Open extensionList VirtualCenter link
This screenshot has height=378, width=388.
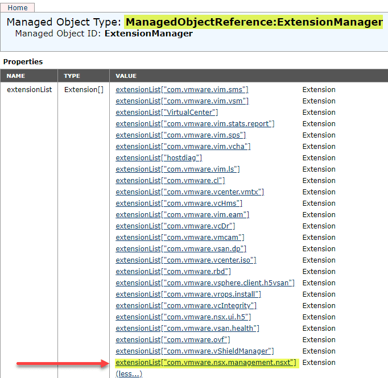tap(167, 112)
